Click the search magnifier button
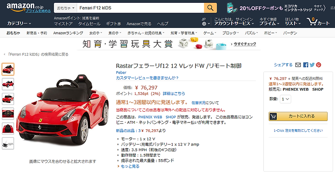 pos(210,8)
